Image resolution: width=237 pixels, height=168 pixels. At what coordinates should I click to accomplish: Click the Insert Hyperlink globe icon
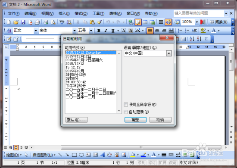pyautogui.click(x=131, y=22)
